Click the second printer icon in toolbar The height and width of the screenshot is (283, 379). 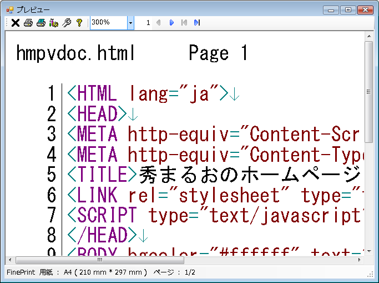[x=41, y=23]
